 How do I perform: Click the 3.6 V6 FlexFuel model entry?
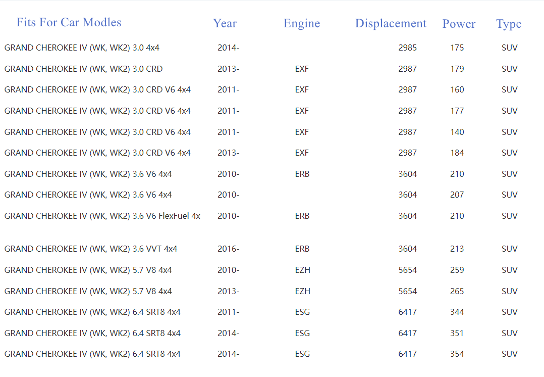coord(102,216)
